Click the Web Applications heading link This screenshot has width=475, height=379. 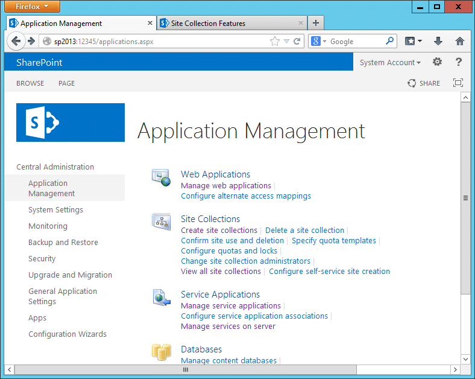[215, 174]
